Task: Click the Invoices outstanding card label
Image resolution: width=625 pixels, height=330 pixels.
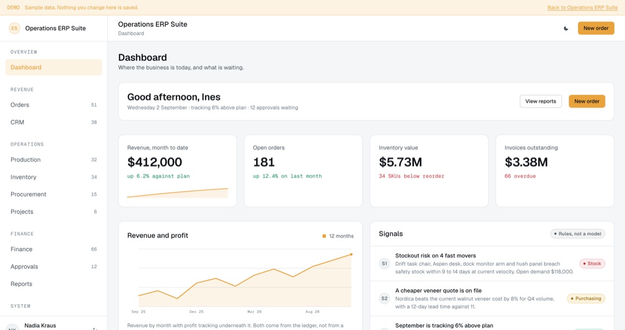Action: tap(531, 147)
